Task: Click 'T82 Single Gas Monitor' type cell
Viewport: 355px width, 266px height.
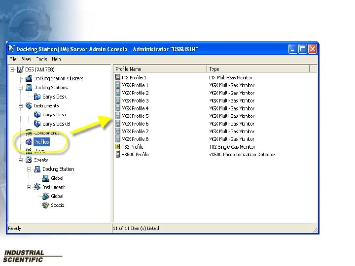Action: point(232,147)
